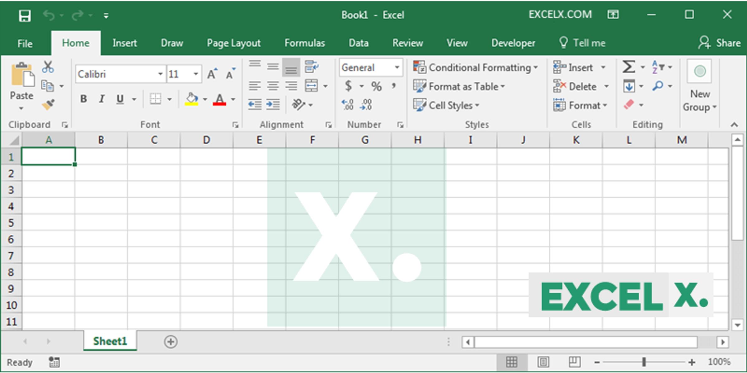Apply Comma Style format
747x373 pixels.
[394, 85]
